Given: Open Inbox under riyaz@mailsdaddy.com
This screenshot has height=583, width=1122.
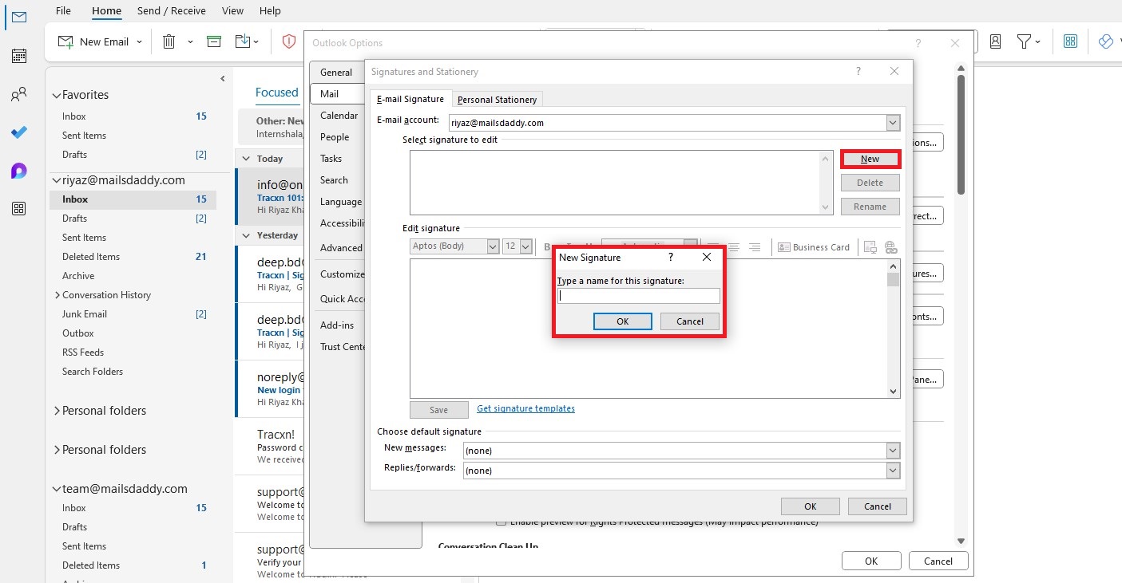Looking at the screenshot, I should 133,199.
